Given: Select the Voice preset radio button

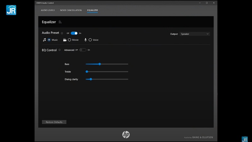Looking at the screenshot, I should click(90, 40).
